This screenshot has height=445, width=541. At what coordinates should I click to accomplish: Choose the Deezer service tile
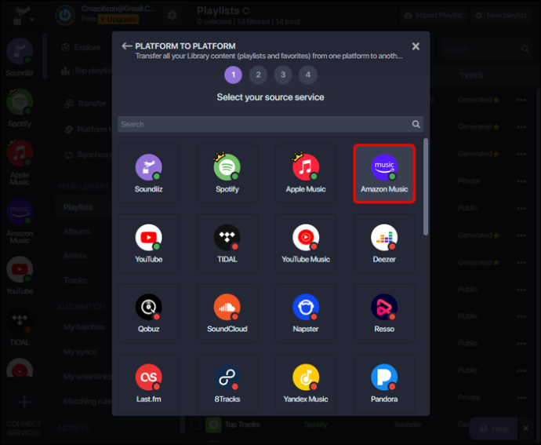[x=384, y=243]
